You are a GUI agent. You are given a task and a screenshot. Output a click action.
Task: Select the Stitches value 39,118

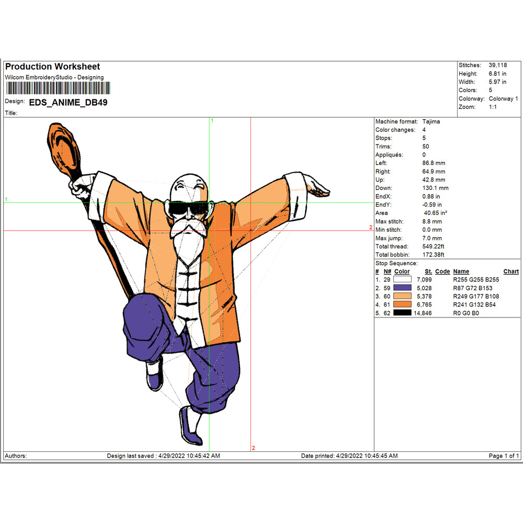(497, 65)
